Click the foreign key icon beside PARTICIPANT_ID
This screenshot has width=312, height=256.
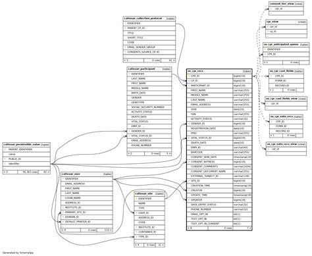click(x=189, y=86)
